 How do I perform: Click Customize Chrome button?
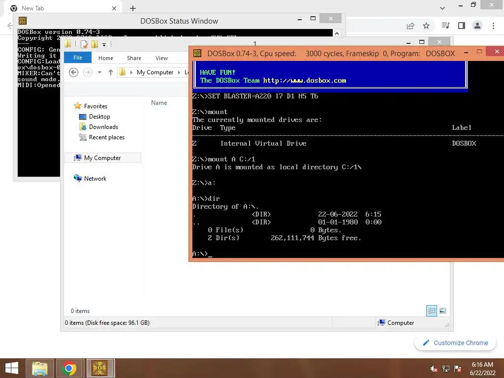(x=456, y=343)
